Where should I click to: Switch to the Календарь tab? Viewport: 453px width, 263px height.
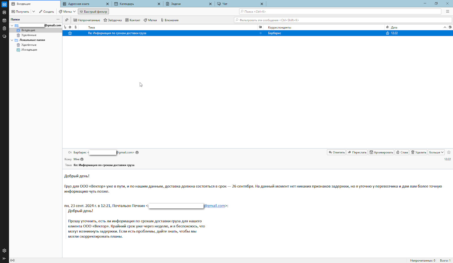tap(138, 4)
